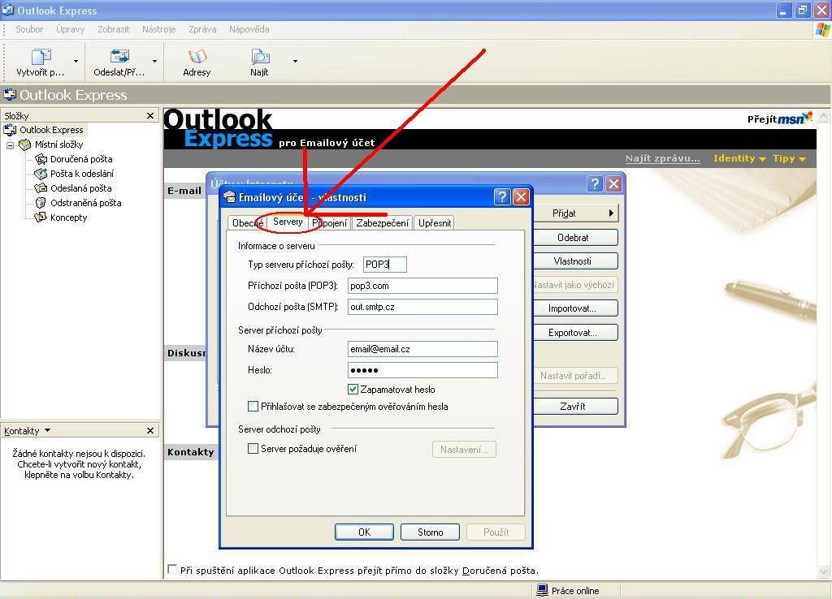This screenshot has width=832, height=599.
Task: Open the Kontakty dropdown menu
Action: (47, 430)
